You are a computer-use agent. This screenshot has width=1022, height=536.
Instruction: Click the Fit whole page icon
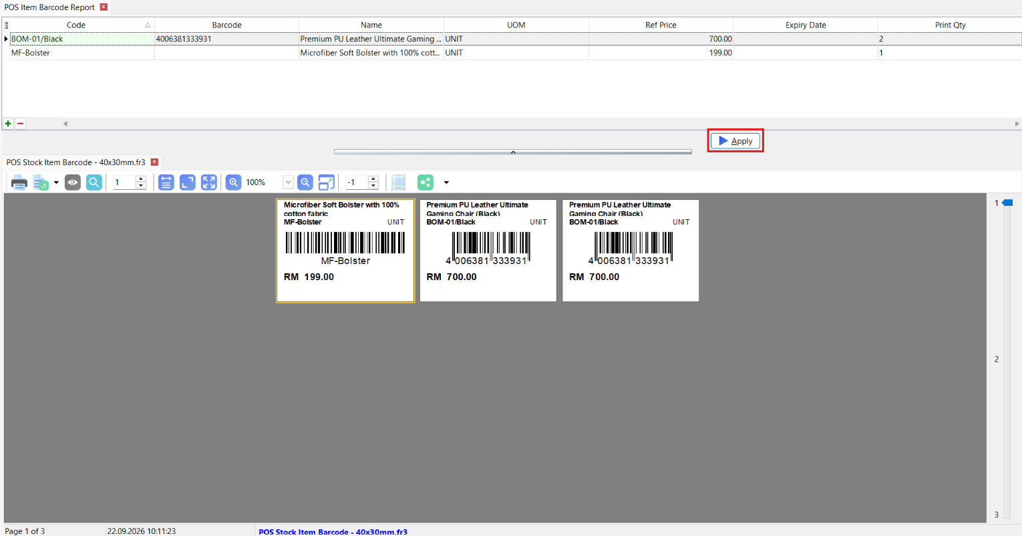pyautogui.click(x=188, y=182)
